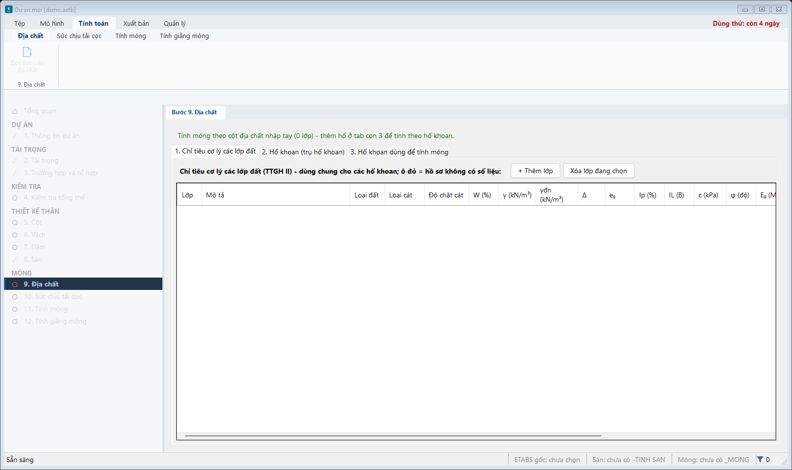Open Tính móng sub-tab
The image size is (792, 470).
point(131,36)
